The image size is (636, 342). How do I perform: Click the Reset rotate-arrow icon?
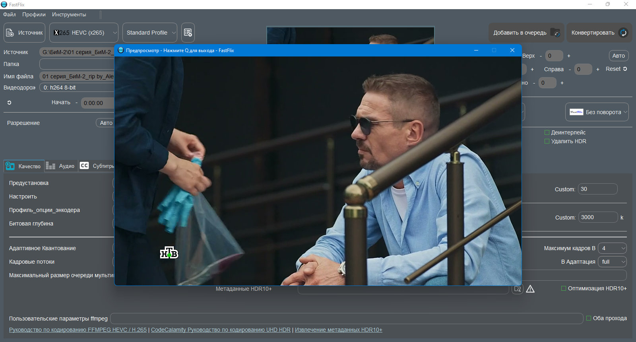pyautogui.click(x=625, y=69)
